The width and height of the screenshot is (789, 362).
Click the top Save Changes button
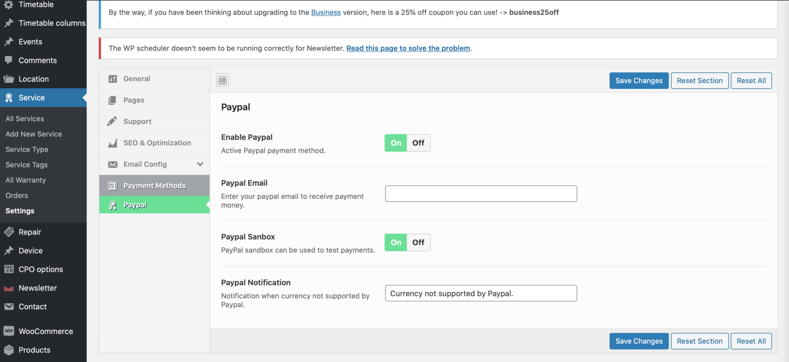coord(639,81)
